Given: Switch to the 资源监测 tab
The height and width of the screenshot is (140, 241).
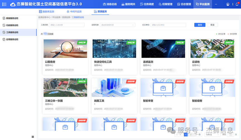Looking at the screenshot, I should click(x=100, y=11).
